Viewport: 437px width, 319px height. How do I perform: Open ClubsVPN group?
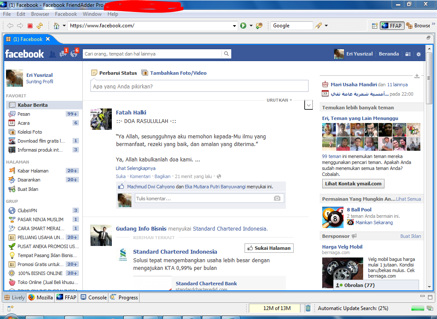coord(44,211)
